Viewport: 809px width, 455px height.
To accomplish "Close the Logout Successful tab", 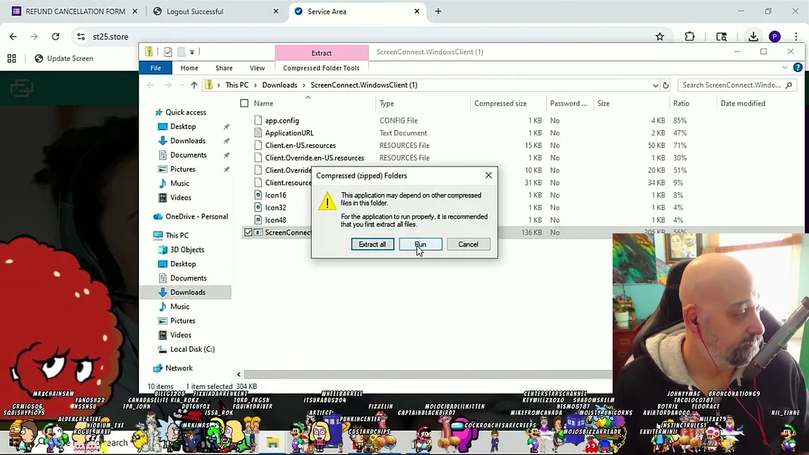I will click(276, 11).
